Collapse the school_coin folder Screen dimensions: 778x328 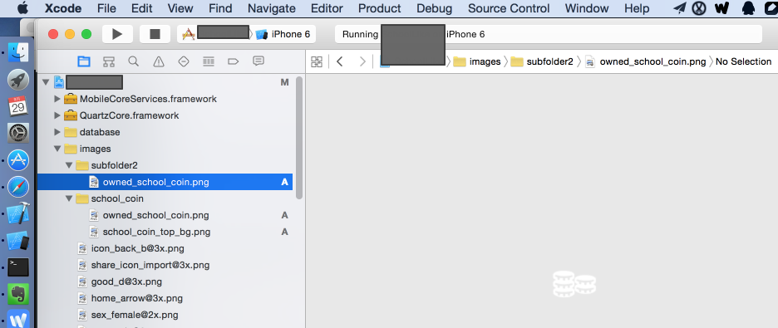point(69,198)
